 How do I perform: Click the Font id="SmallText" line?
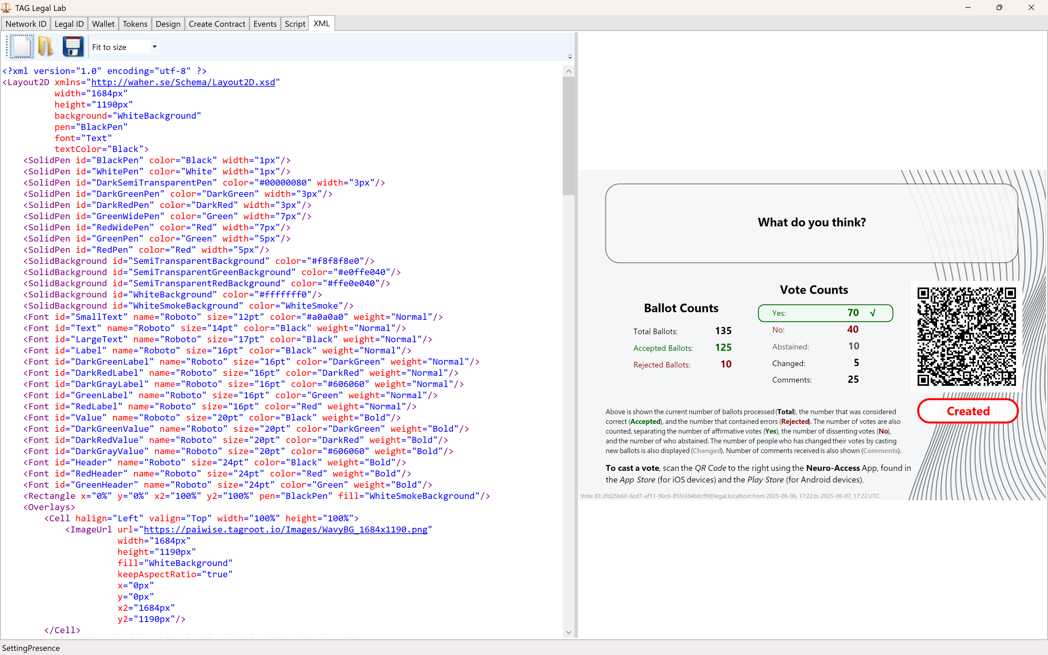pos(233,317)
